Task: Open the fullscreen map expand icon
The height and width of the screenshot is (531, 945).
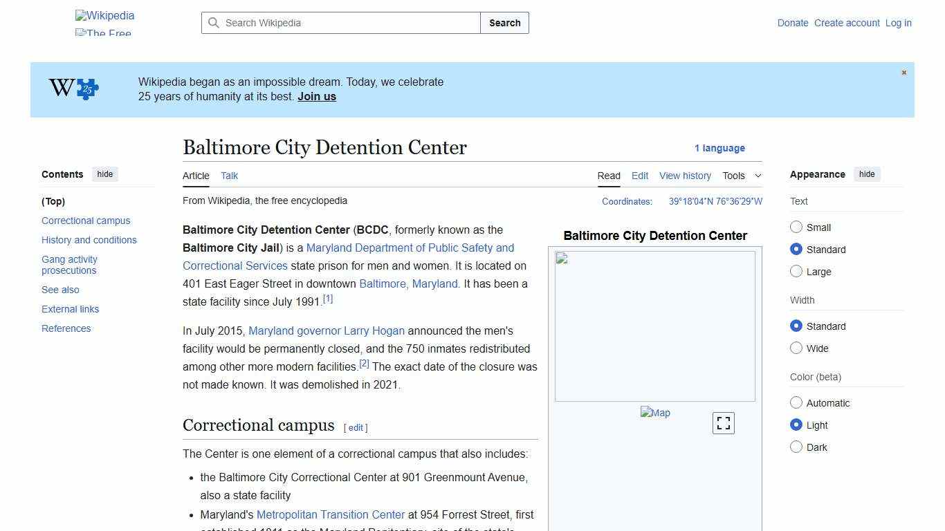Action: (723, 422)
